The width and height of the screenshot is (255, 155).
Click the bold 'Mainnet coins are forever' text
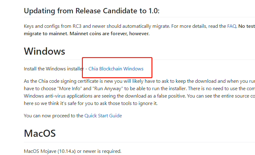(99, 34)
